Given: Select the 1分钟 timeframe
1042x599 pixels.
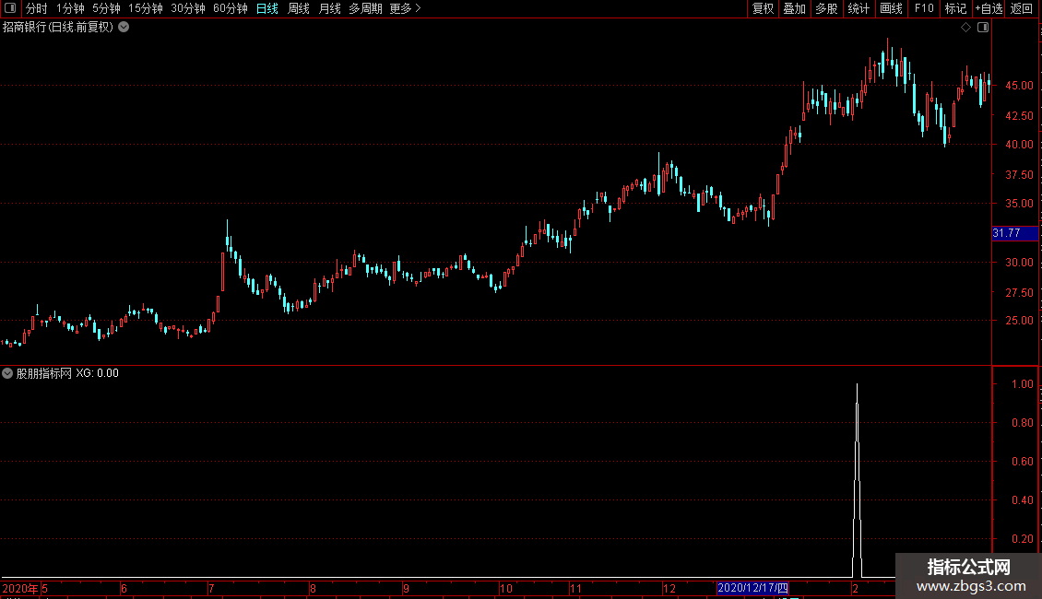Looking at the screenshot, I should pyautogui.click(x=70, y=8).
